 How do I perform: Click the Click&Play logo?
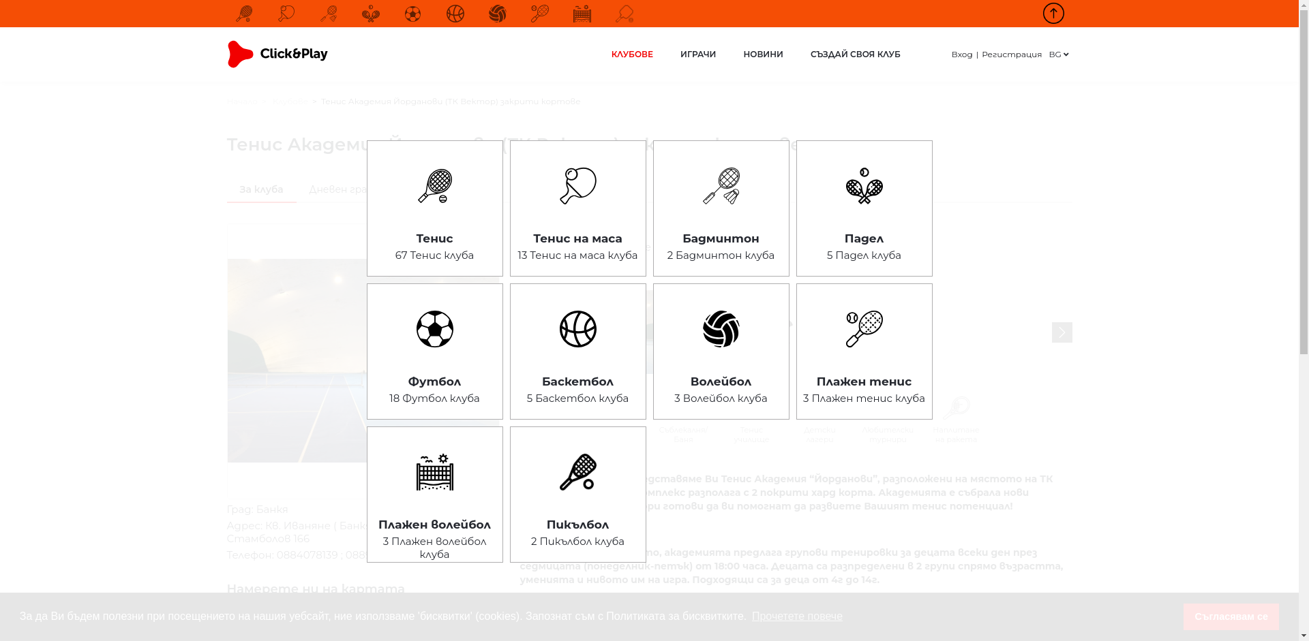[277, 54]
